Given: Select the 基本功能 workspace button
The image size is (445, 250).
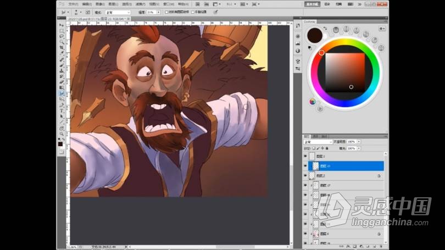Looking at the screenshot, I should click(313, 4).
